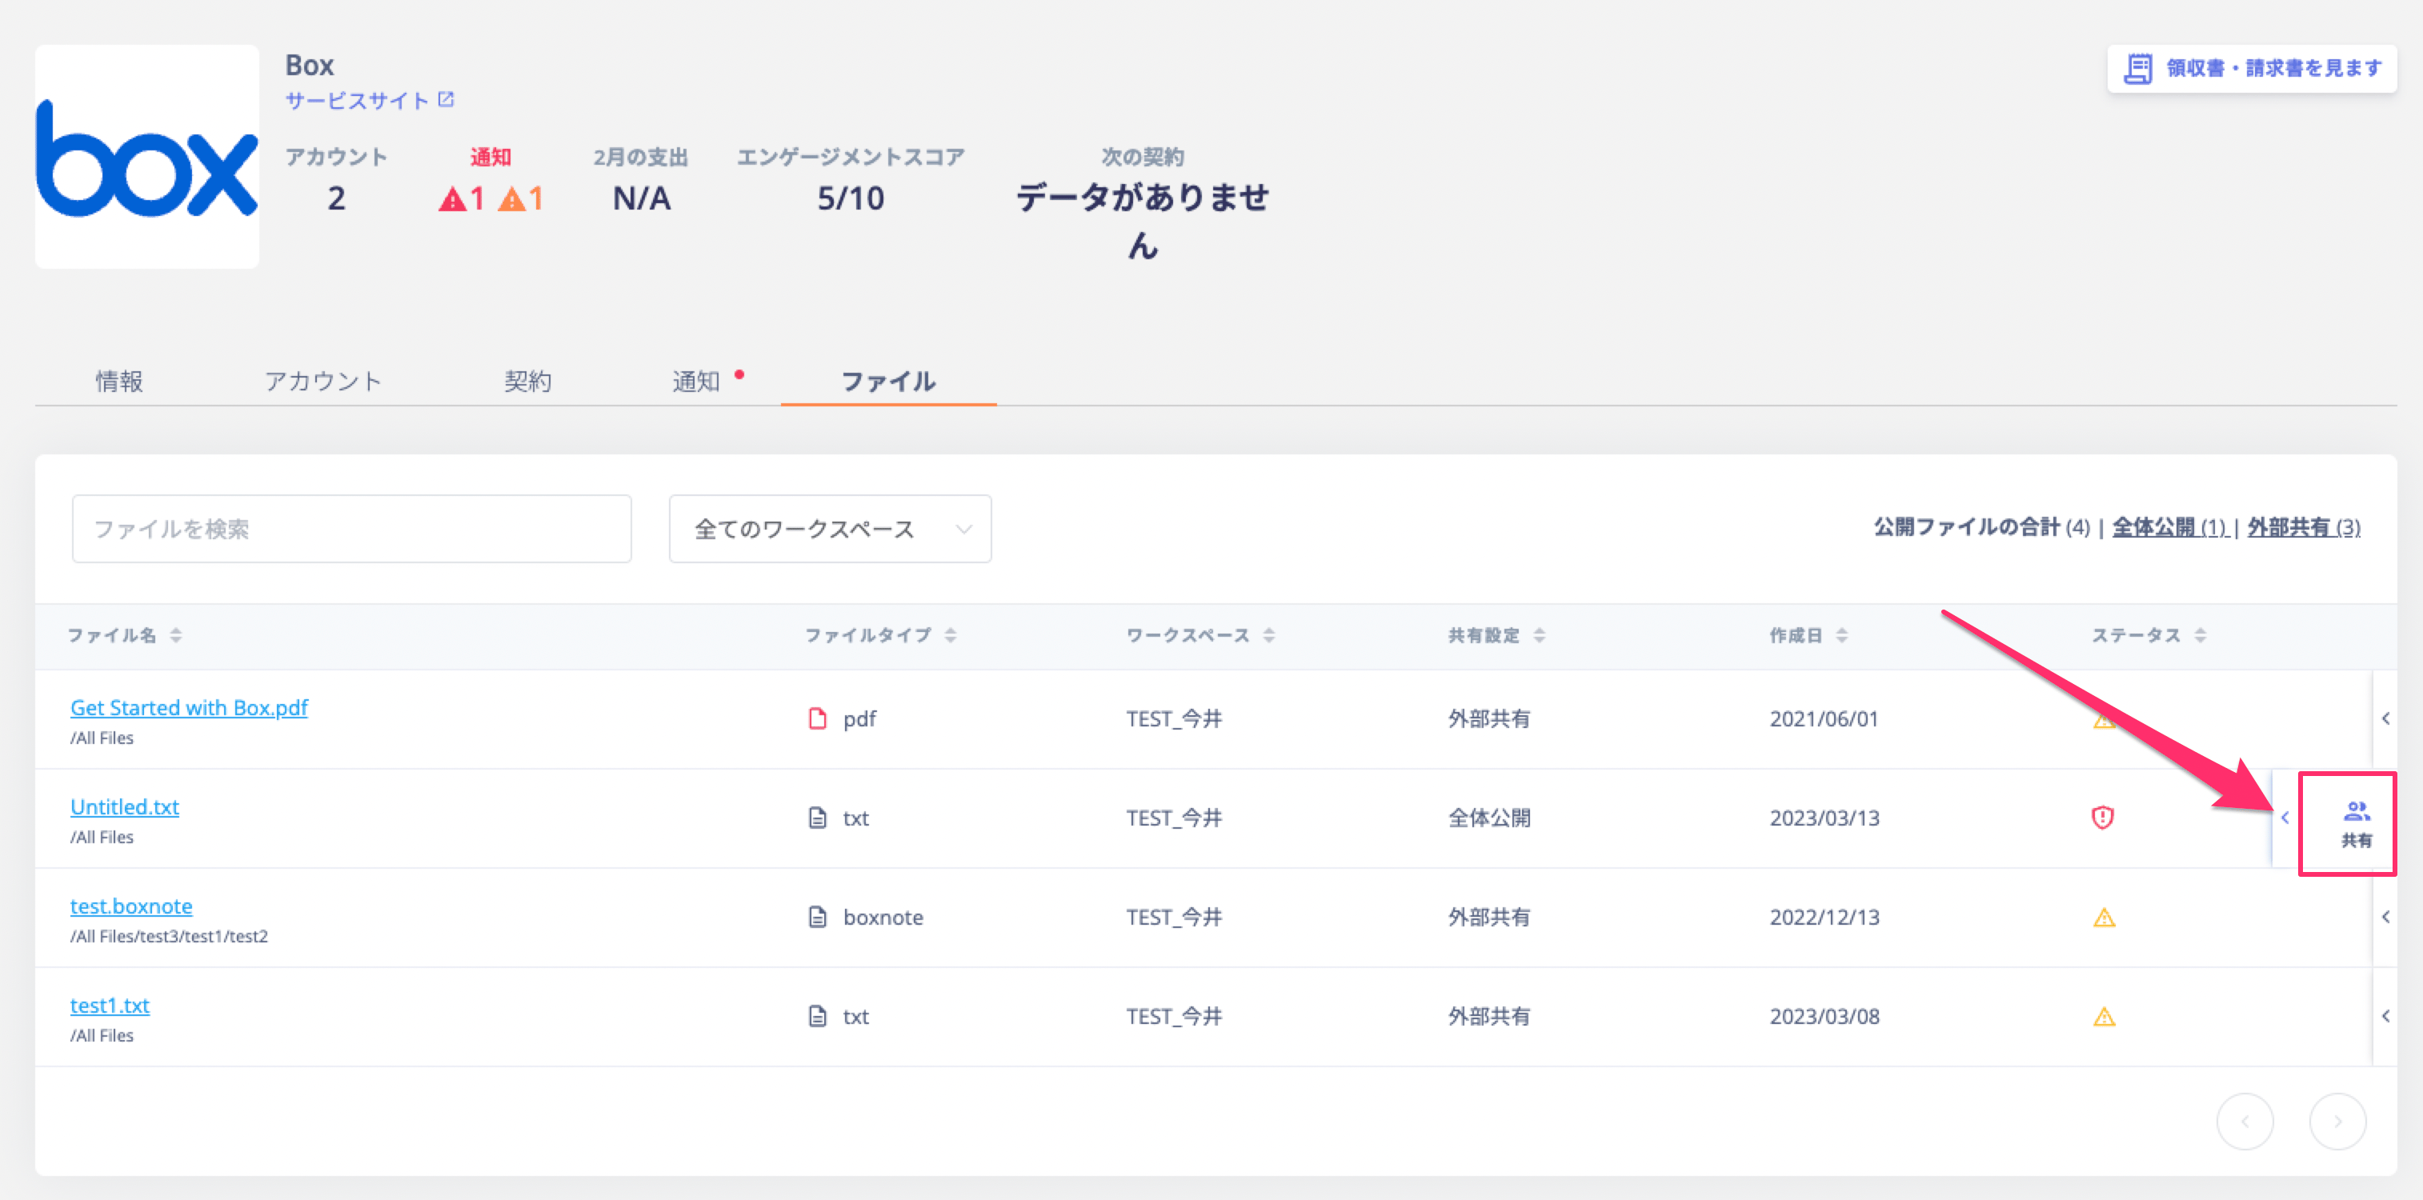Click the pdf file type icon
Screen dimensions: 2423x1200
click(817, 718)
